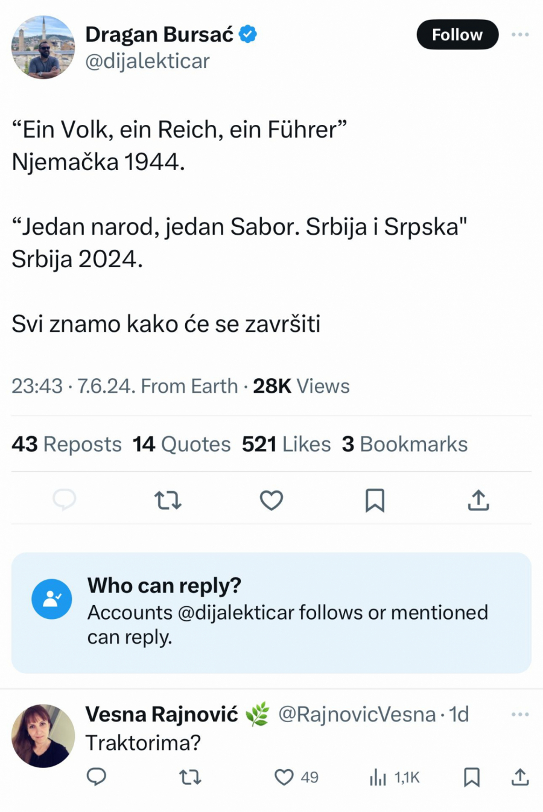Repost Vesna Rajnović's reply

tap(191, 777)
